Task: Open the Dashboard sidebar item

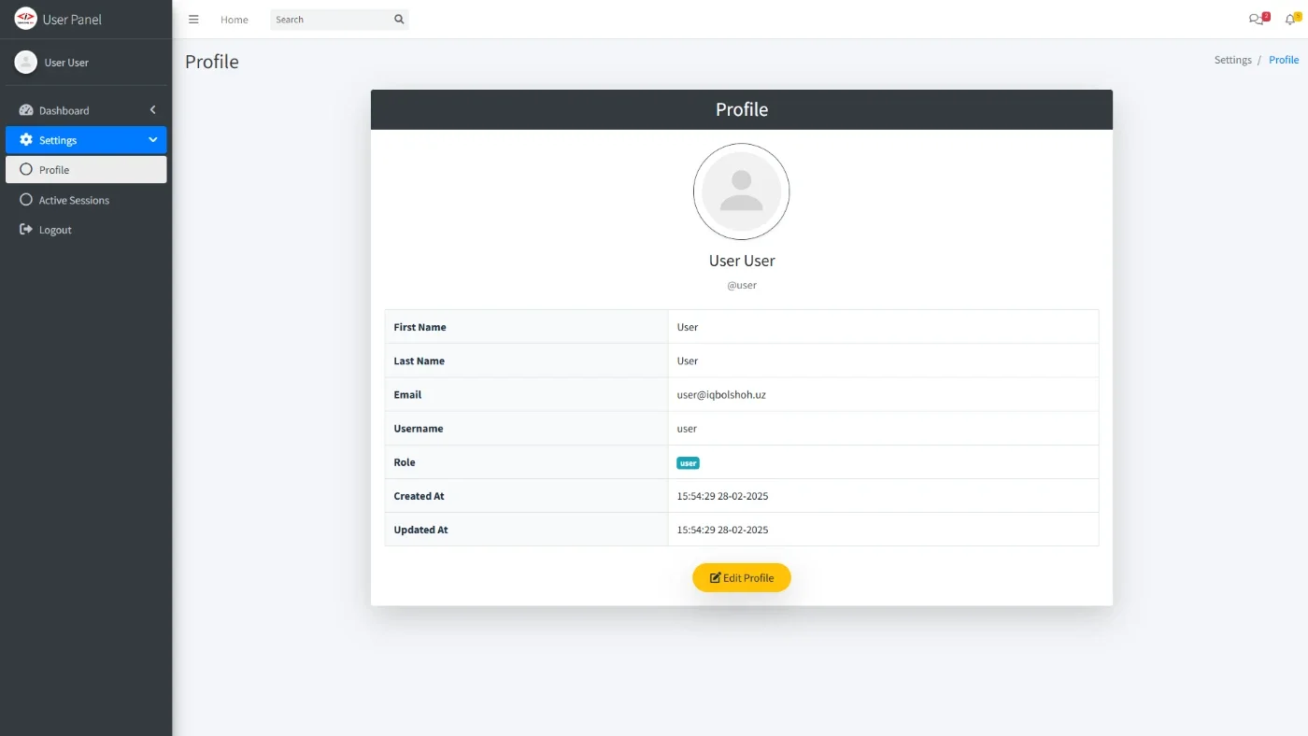Action: [86, 110]
